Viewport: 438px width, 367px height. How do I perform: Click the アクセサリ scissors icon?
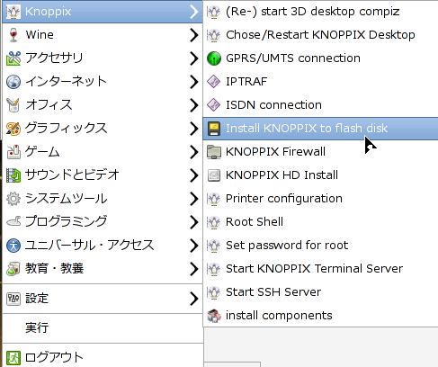coord(13,58)
